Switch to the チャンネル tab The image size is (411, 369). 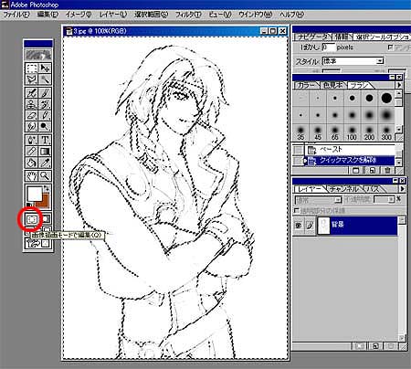343,189
